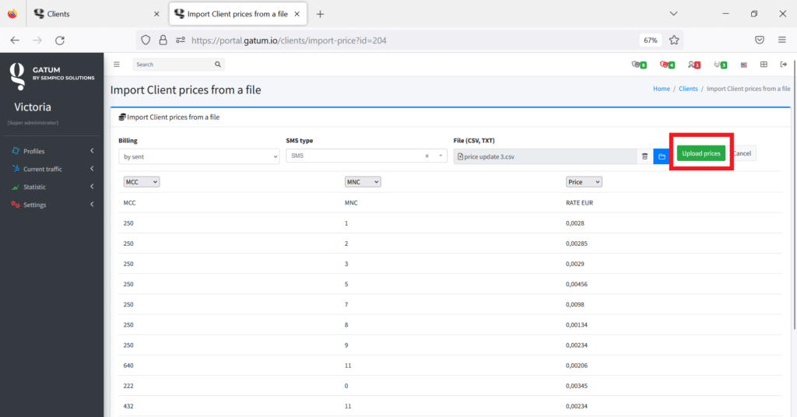The height and width of the screenshot is (417, 797).
Task: Bookmark this page with star icon
Action: tap(674, 40)
